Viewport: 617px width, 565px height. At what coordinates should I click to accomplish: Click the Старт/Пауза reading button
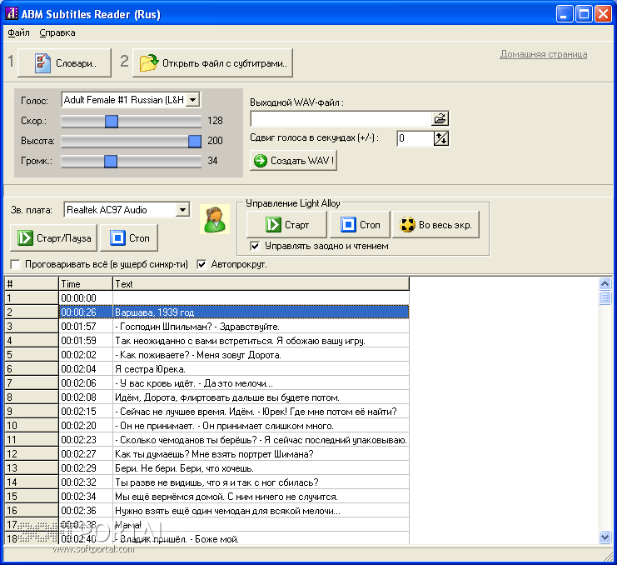53,238
